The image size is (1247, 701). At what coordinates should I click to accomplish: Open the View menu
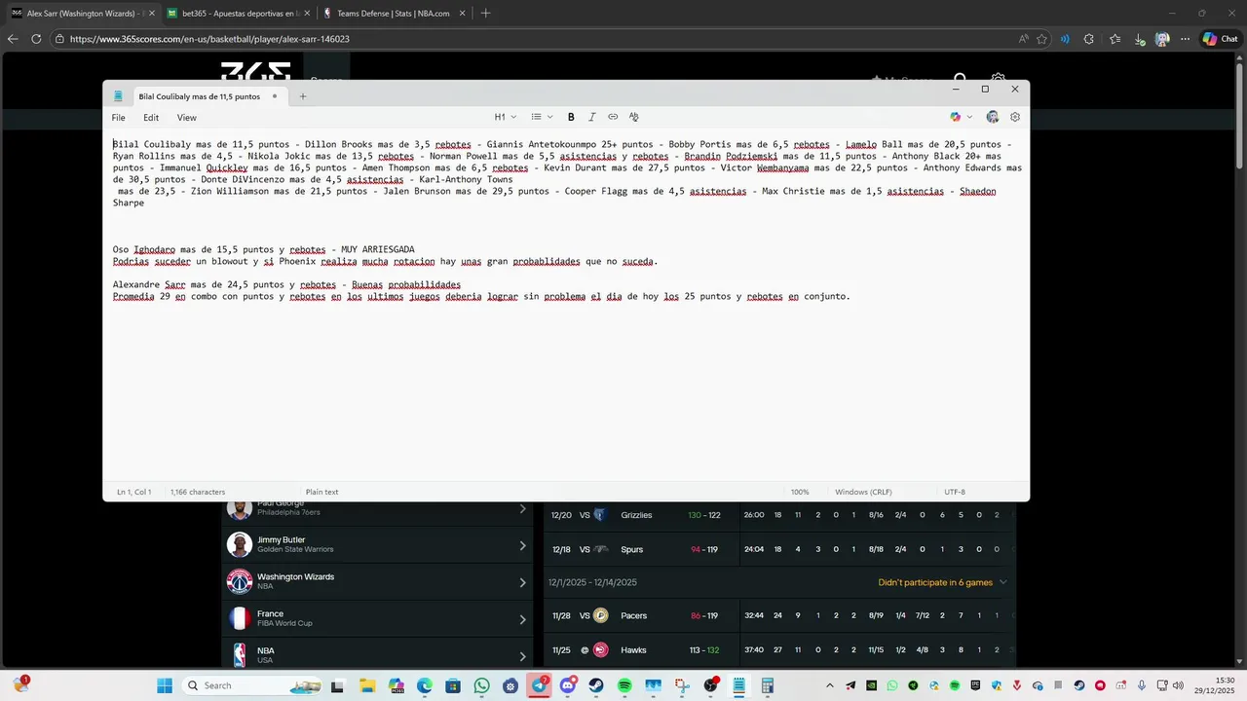click(x=186, y=118)
